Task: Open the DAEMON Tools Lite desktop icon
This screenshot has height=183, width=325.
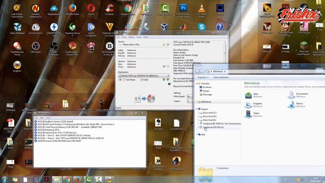Action: tap(54, 29)
